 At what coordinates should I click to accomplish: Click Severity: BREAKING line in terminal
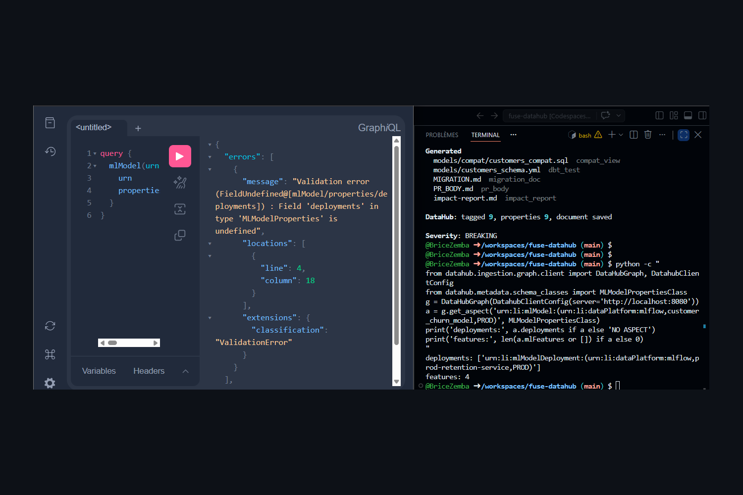coord(461,236)
